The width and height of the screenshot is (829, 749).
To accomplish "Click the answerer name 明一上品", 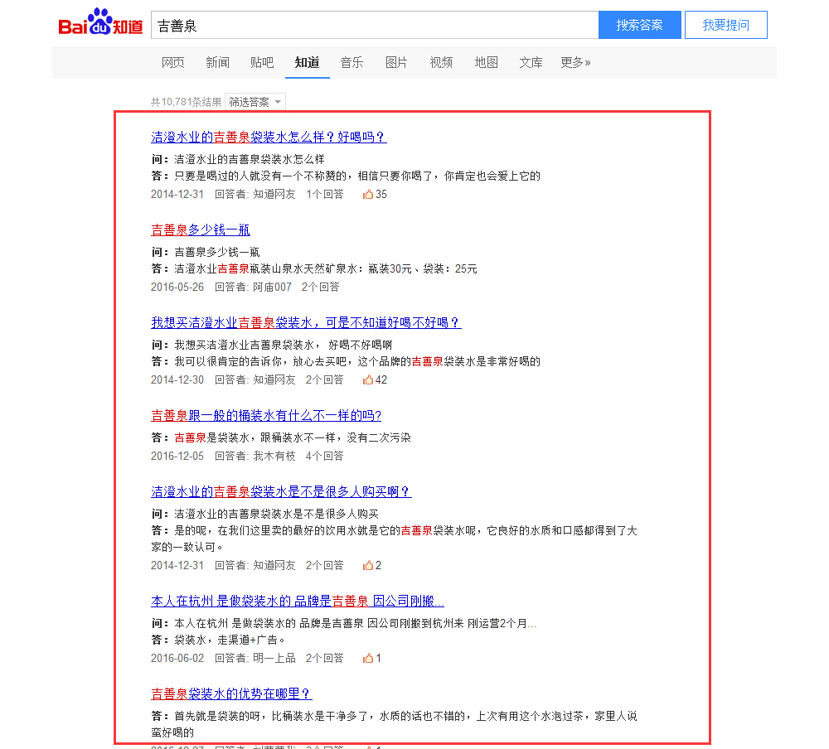I will click(274, 658).
